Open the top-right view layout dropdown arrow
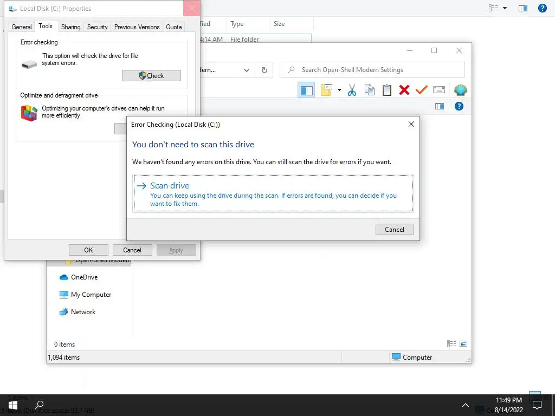 505,8
